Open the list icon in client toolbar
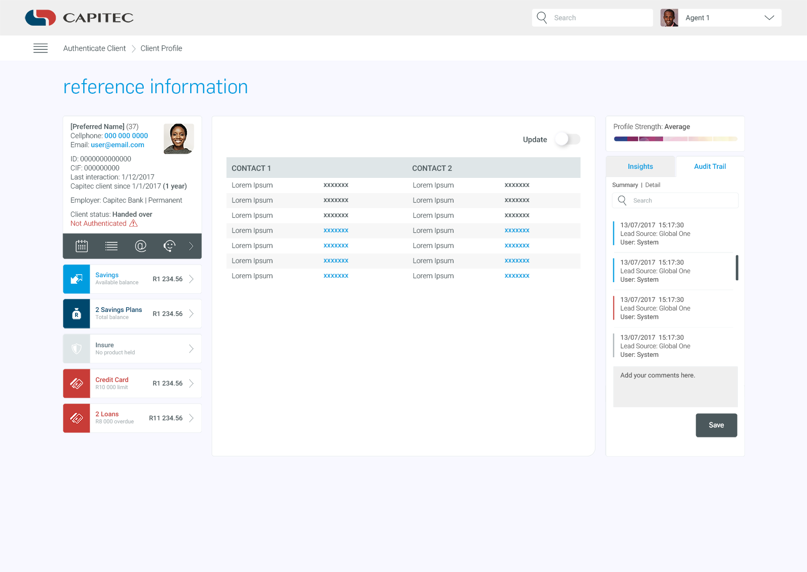This screenshot has height=572, width=807. pos(111,246)
